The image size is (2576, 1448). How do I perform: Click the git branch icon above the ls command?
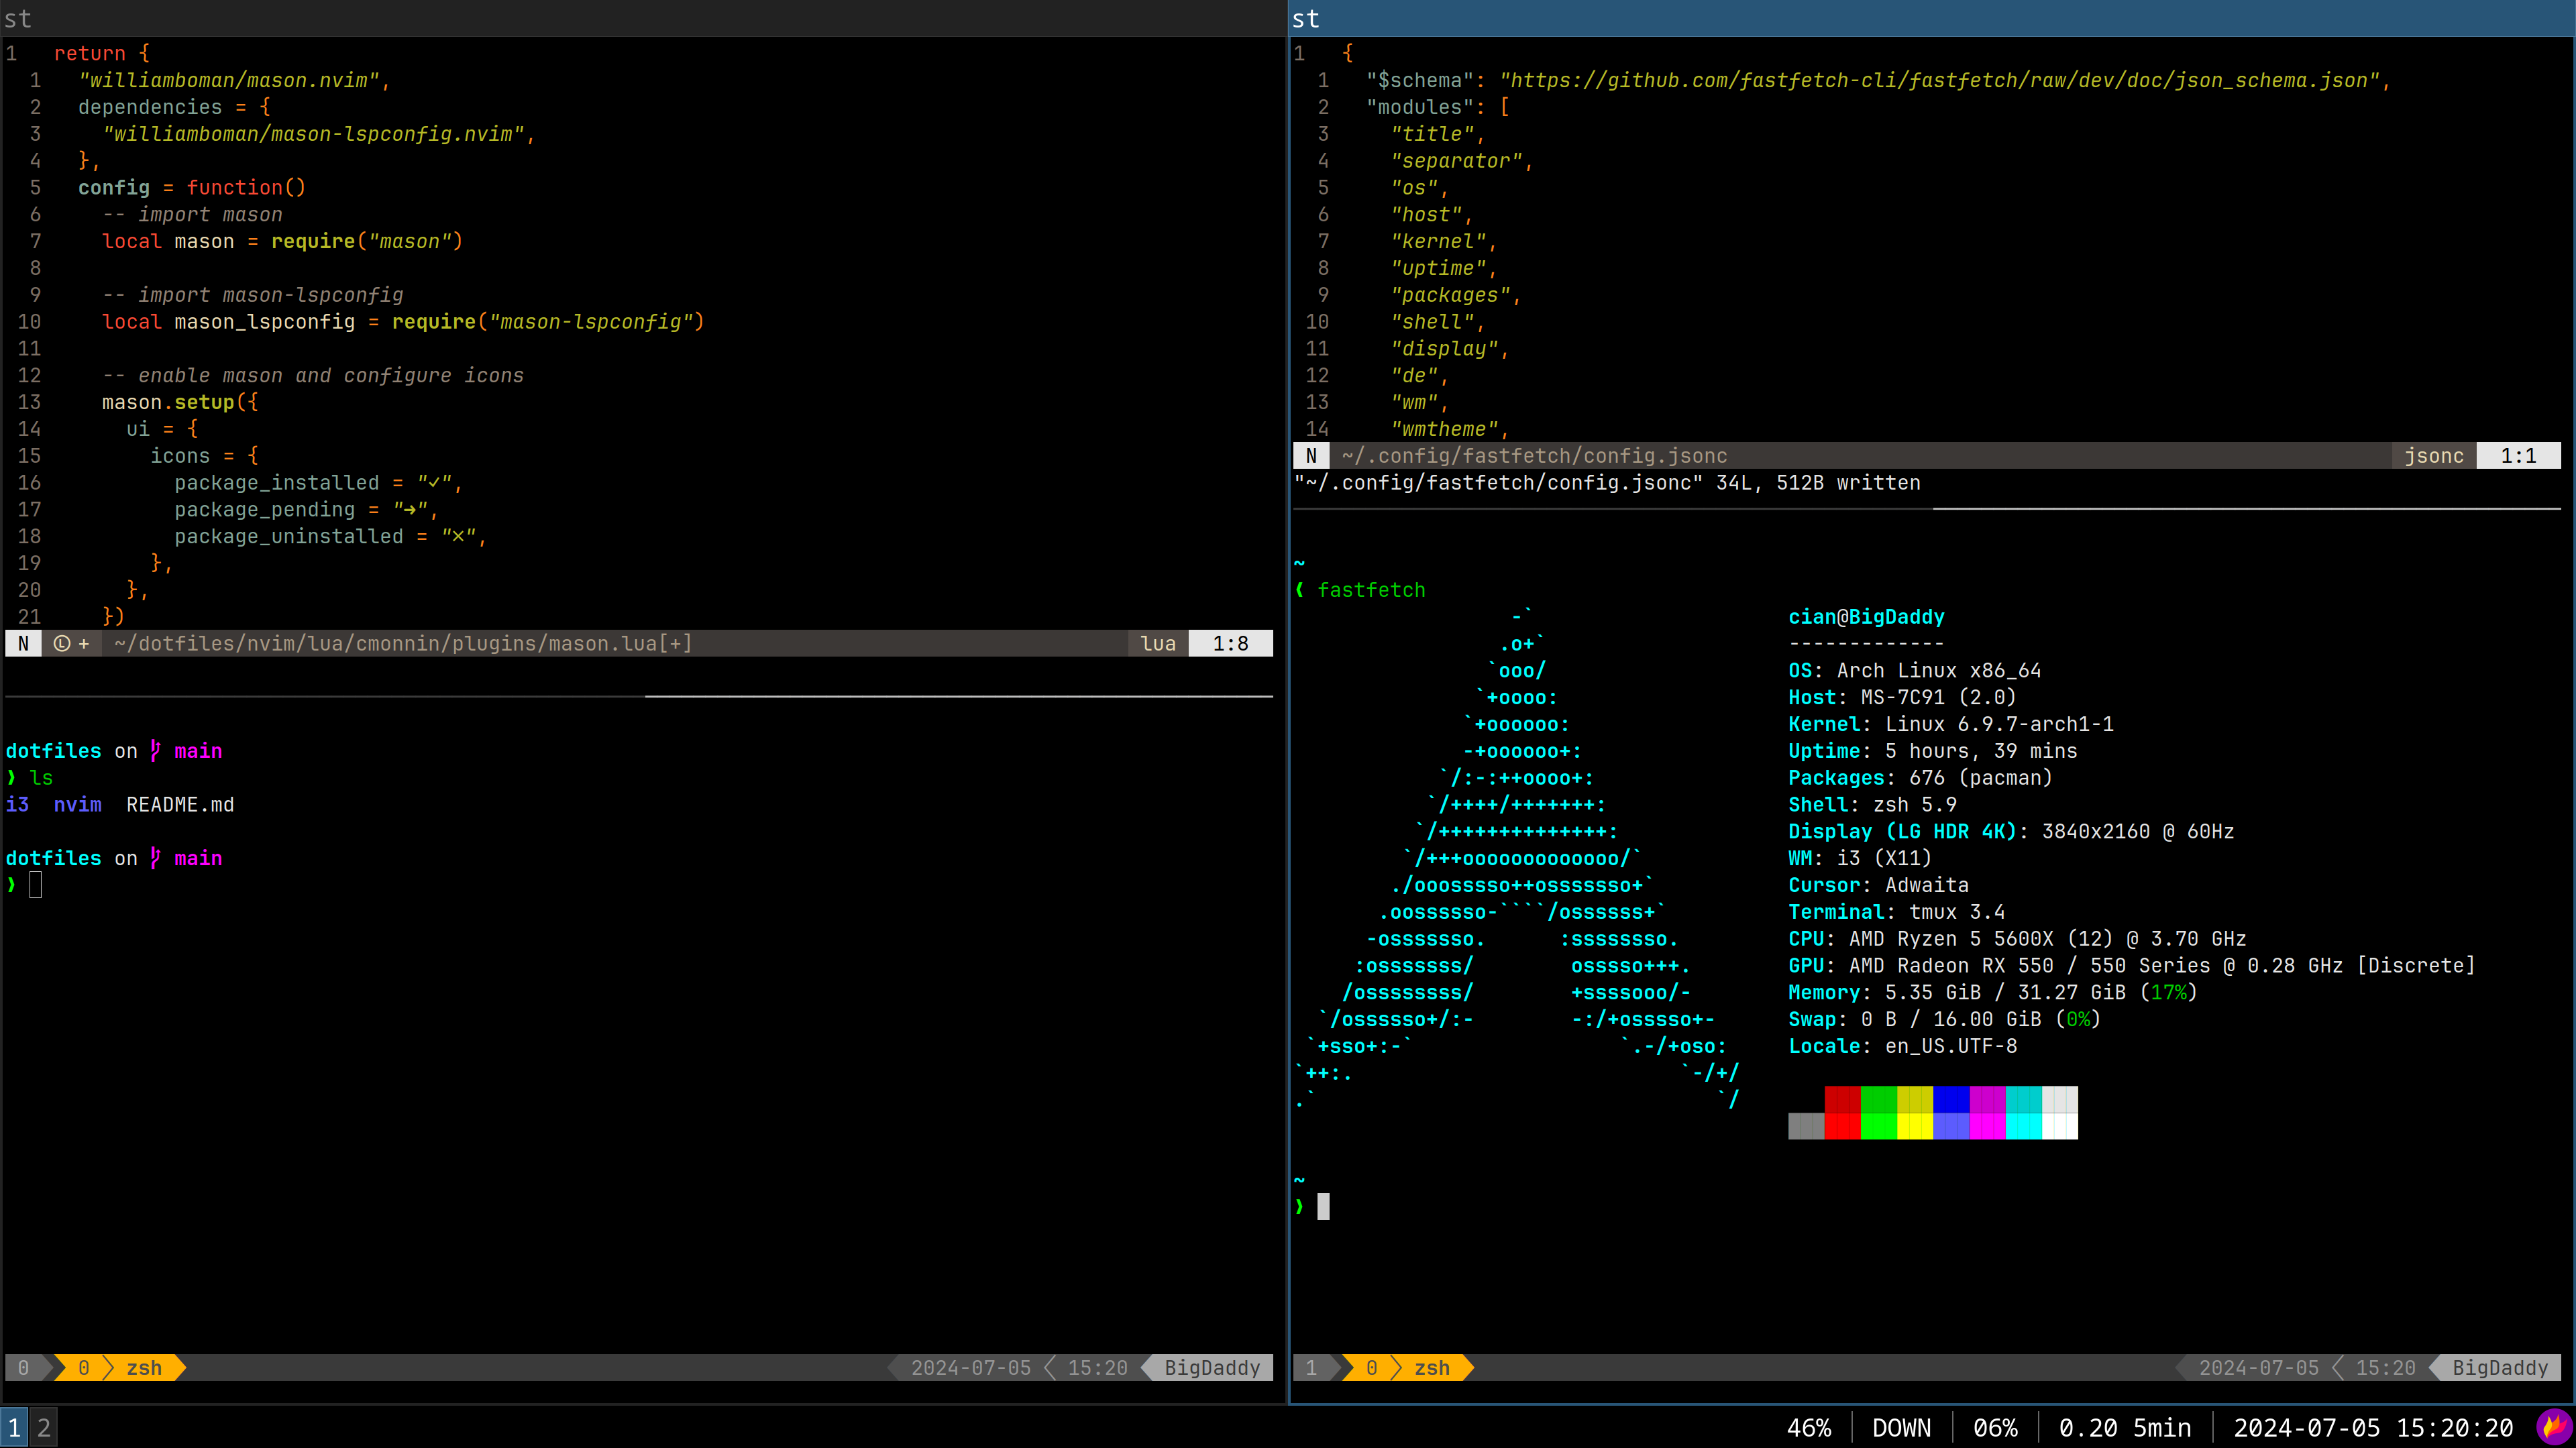155,750
